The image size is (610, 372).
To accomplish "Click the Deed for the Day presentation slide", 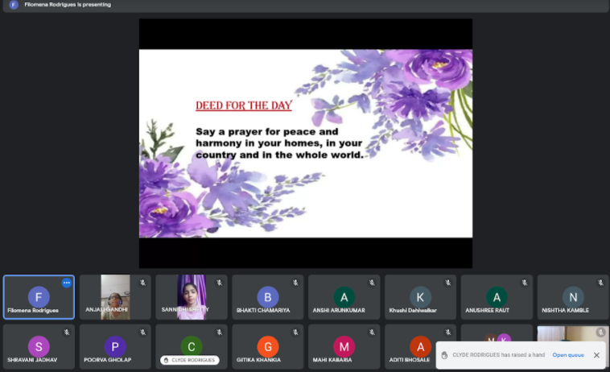I will (305, 143).
